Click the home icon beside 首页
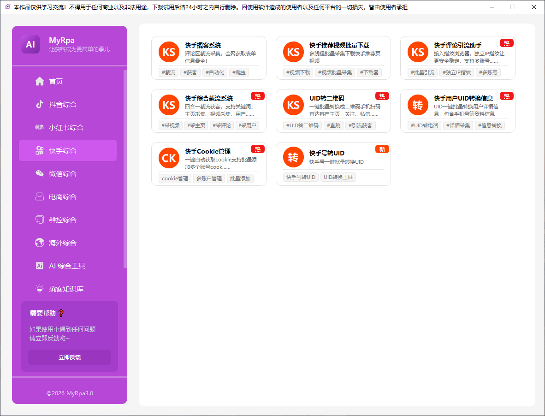The width and height of the screenshot is (545, 416). [40, 81]
